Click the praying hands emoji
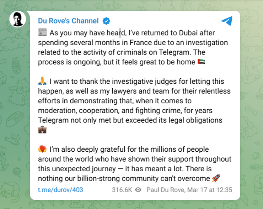Screen dimensions: 263x209 click(42, 82)
